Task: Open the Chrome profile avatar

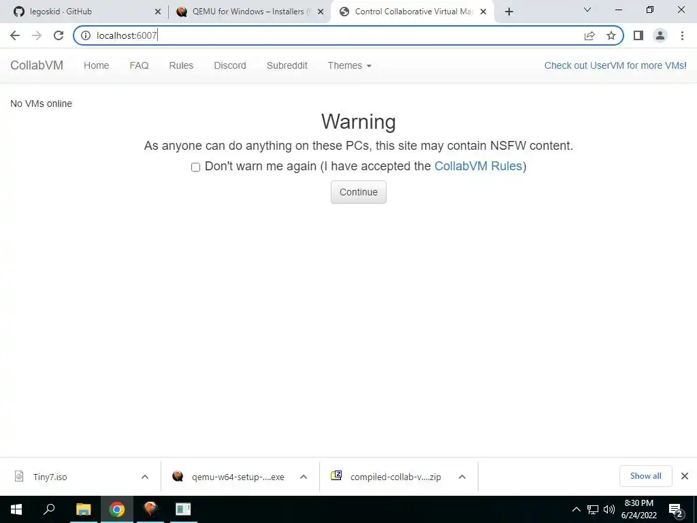Action: point(660,35)
